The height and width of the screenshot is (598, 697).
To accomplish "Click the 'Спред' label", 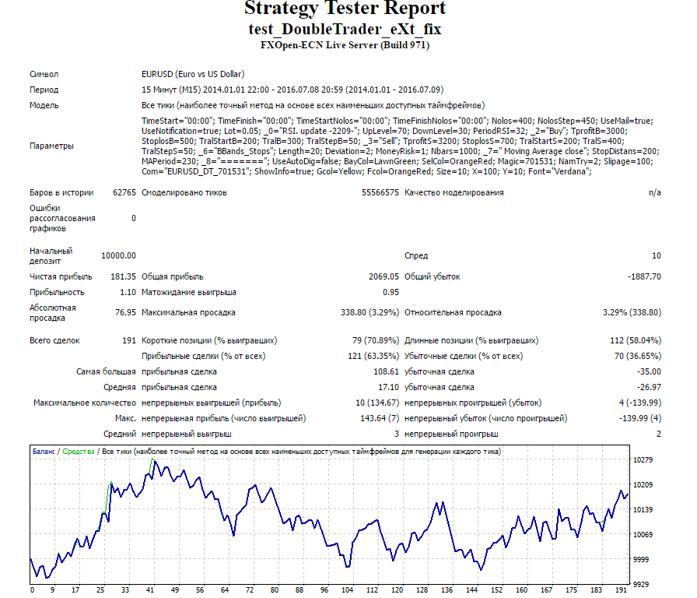I will [x=416, y=256].
